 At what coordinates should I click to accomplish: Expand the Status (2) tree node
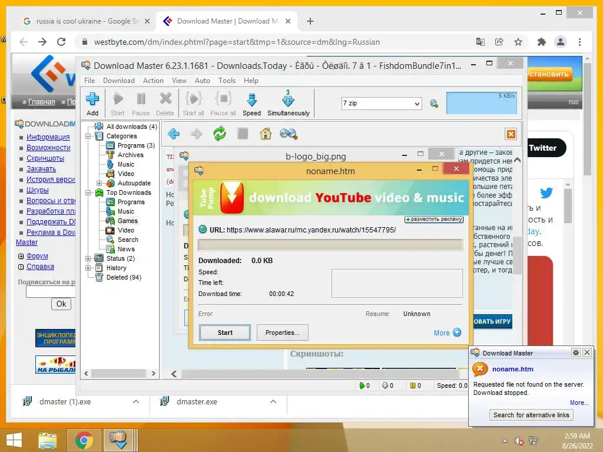(x=88, y=259)
